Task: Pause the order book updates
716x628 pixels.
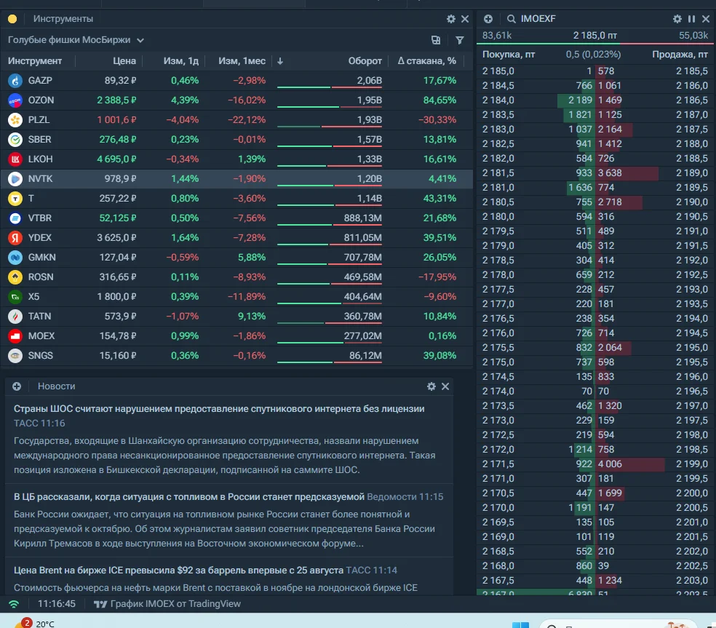Action: coord(691,19)
